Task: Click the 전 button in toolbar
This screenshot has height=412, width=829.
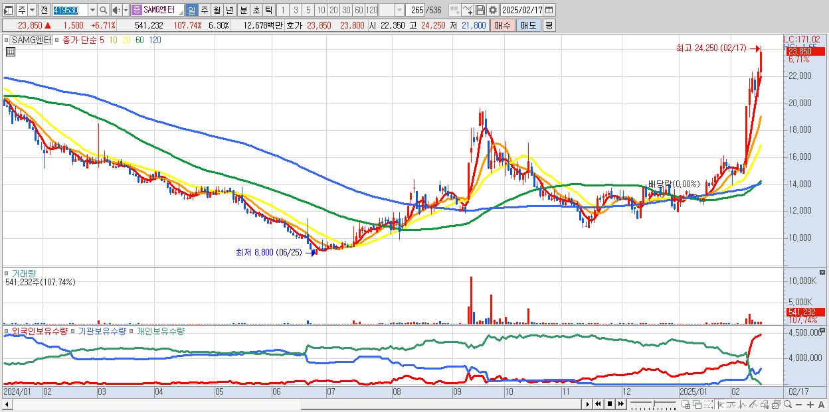Action: pos(44,10)
